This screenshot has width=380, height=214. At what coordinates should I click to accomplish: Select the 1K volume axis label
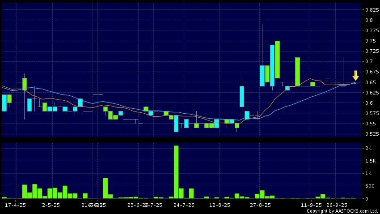click(369, 173)
